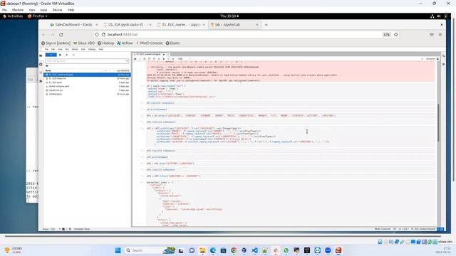Open the JupyterLab Run menu

[x=67, y=49]
